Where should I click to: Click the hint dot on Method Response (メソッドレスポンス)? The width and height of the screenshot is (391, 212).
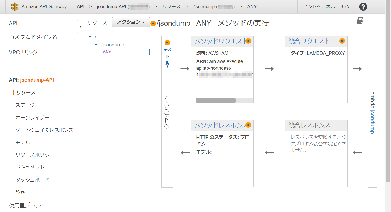click(248, 125)
